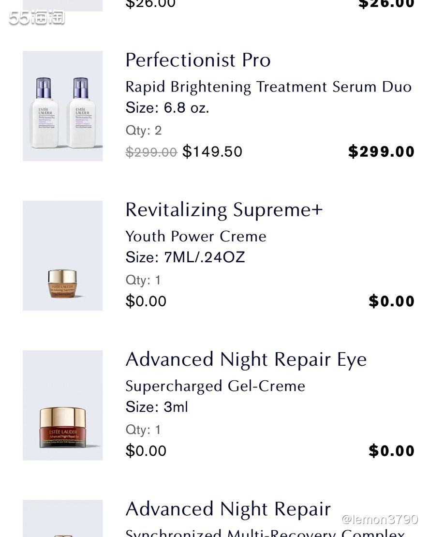
Task: Tap the Youth Power Creme description
Action: (196, 236)
